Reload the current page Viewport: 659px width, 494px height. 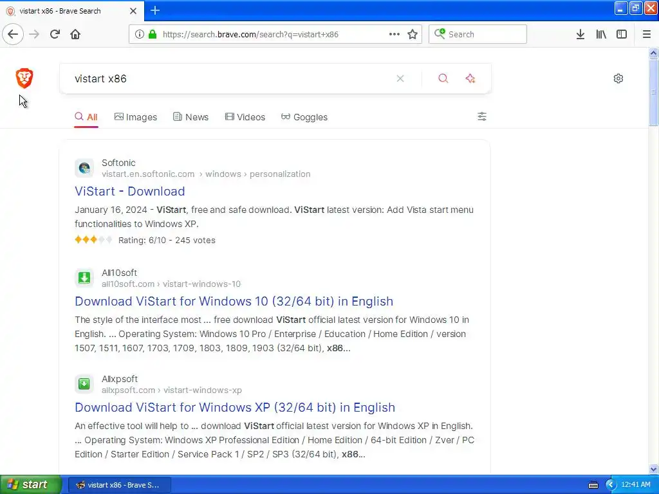point(55,35)
